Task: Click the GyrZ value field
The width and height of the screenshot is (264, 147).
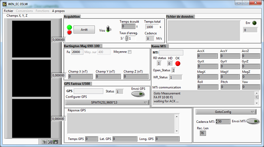Action: coord(251,66)
